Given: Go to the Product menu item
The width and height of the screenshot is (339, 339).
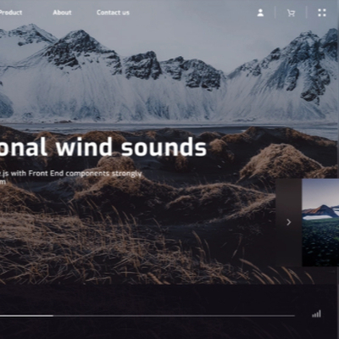Looking at the screenshot, I should 11,13.
